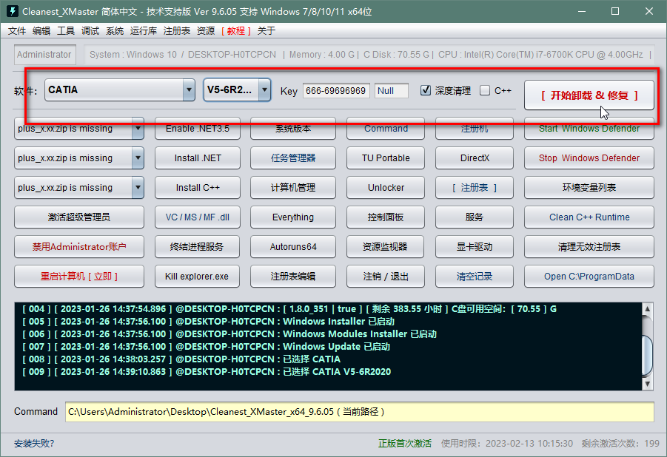Open 控制面板
The image size is (667, 457).
tap(386, 217)
